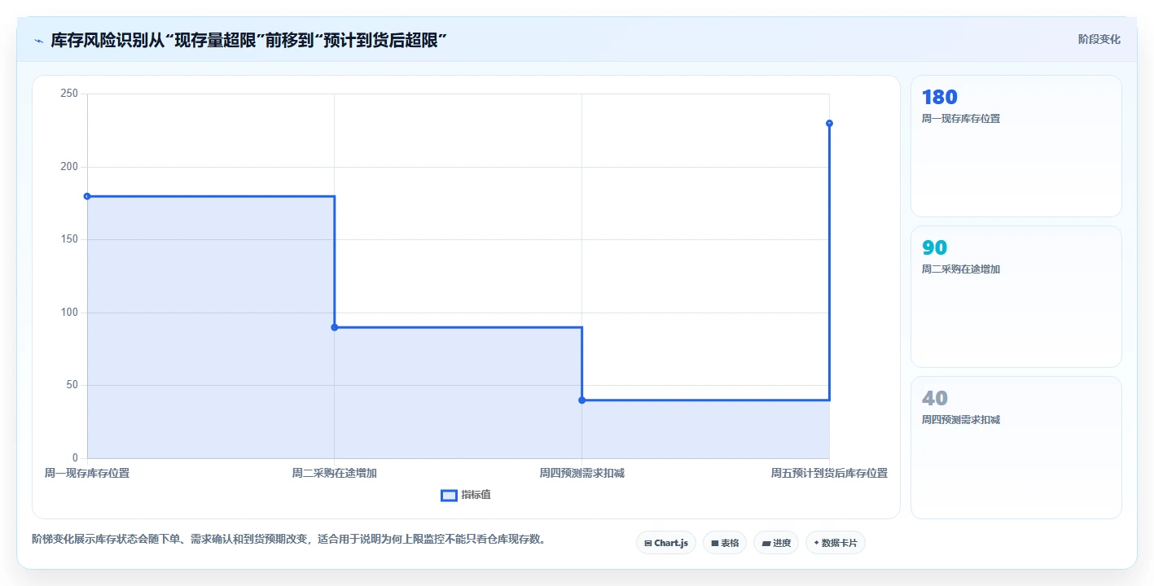Click the description text starting 阶梯变化展示
1154x586 pixels.
tap(288, 539)
